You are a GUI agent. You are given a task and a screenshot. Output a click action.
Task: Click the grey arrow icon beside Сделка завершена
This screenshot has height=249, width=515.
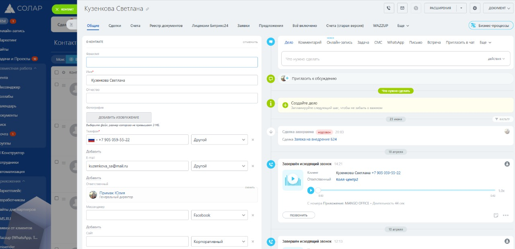(271, 132)
